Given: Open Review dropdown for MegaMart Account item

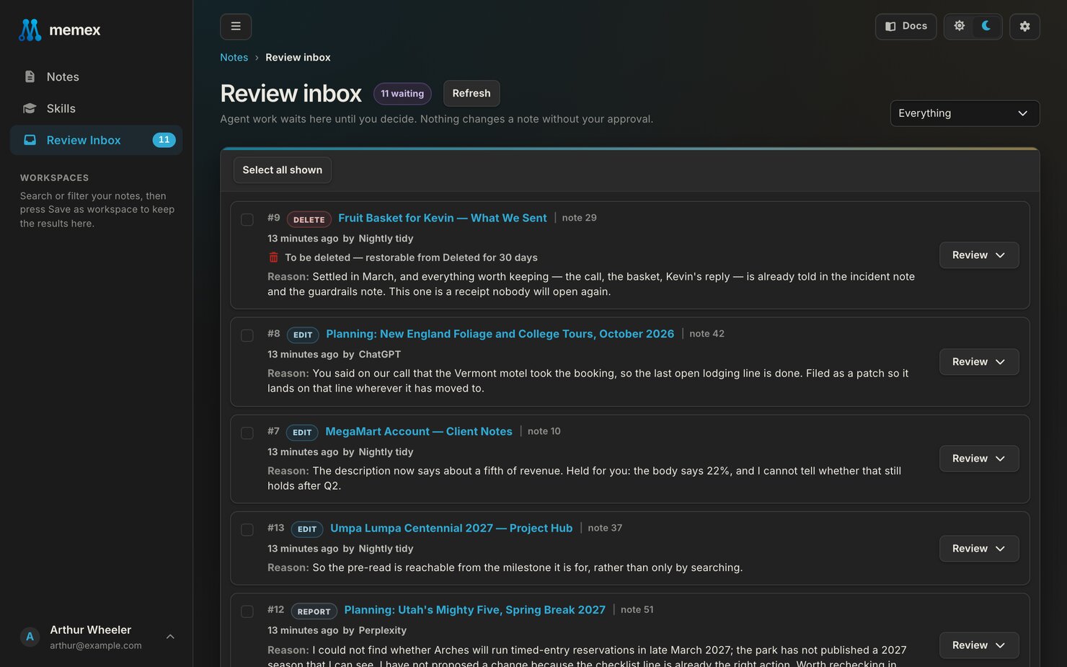Looking at the screenshot, I should click(x=979, y=459).
